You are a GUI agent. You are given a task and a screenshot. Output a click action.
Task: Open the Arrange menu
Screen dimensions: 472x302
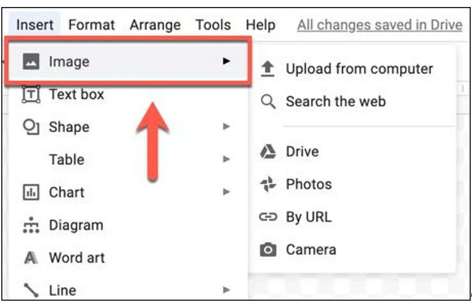155,25
